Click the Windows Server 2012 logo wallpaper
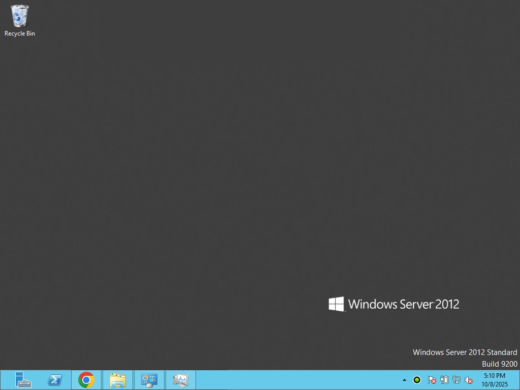Viewport: 520px width, 390px height. [394, 304]
